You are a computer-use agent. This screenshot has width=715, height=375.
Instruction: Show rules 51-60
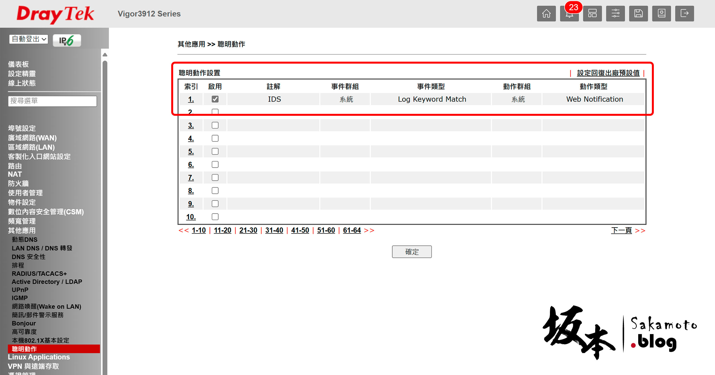tap(326, 230)
